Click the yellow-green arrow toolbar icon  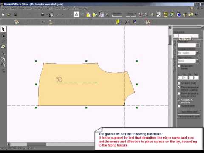(x=94, y=15)
